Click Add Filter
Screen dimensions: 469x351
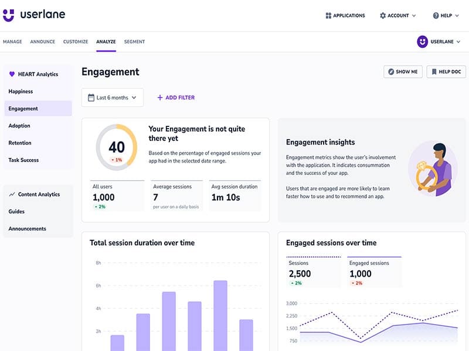(x=175, y=98)
